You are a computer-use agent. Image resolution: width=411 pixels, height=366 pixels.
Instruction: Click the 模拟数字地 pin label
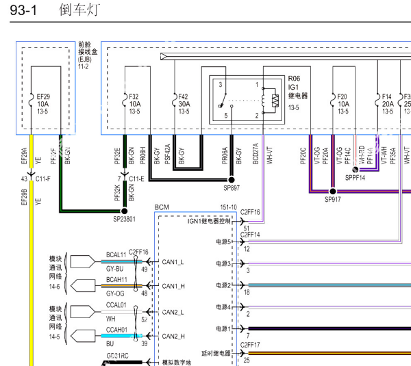pos(177,363)
